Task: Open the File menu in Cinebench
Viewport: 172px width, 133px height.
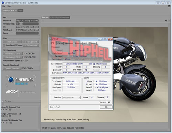Action: coord(4,6)
